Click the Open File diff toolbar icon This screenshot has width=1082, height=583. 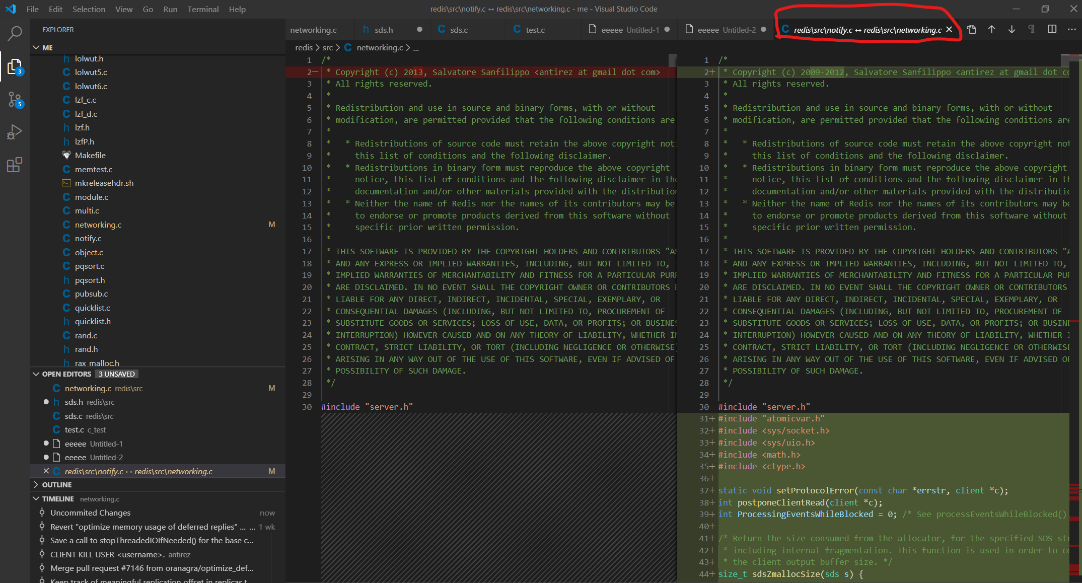(x=972, y=30)
